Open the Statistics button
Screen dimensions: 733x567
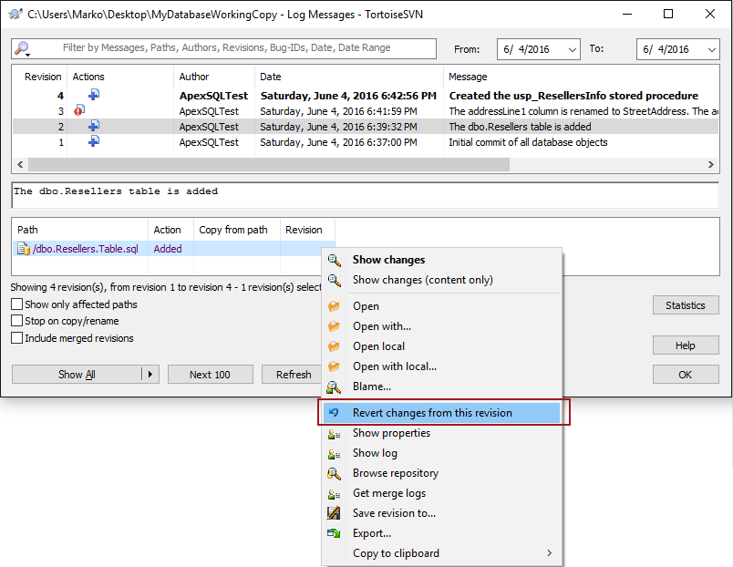[x=686, y=305]
